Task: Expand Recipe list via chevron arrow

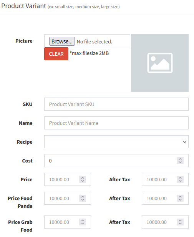Action: point(185,142)
